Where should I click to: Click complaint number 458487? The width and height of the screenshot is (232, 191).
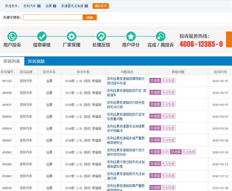pos(7,140)
